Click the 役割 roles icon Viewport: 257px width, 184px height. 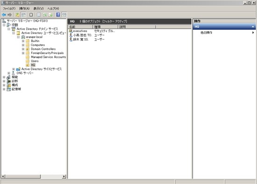[x=9, y=25]
